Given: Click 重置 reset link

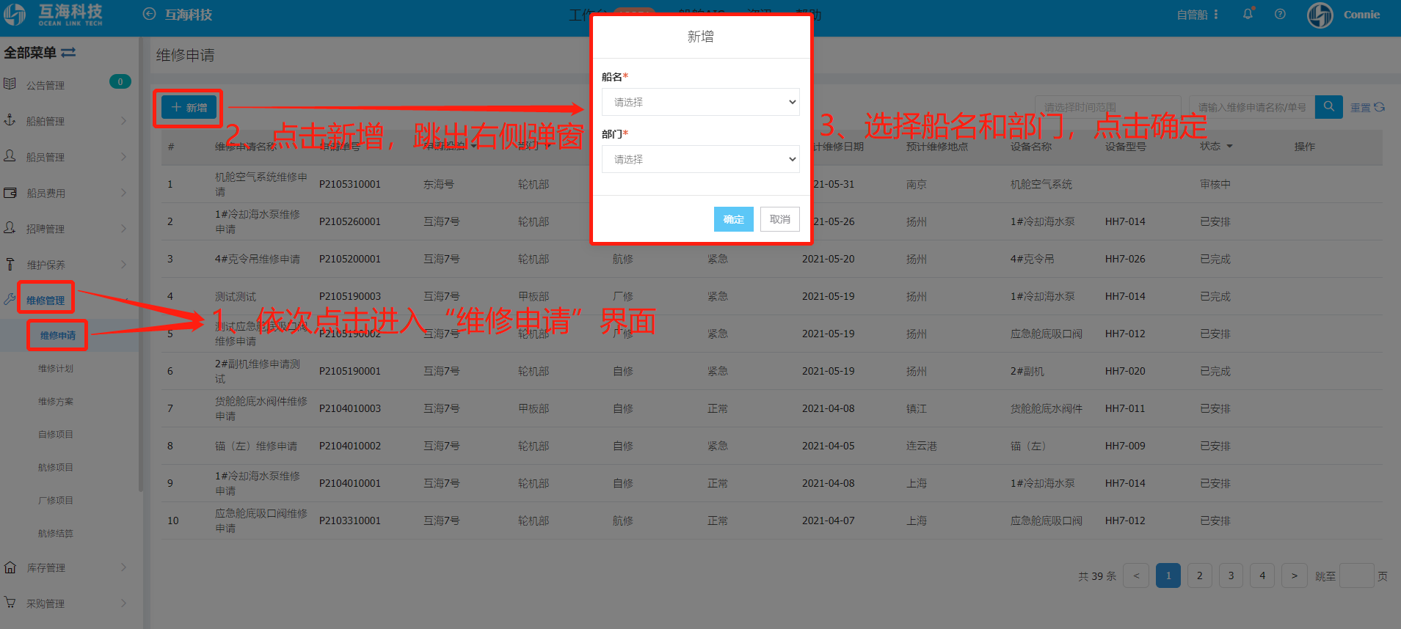Looking at the screenshot, I should click(1360, 108).
